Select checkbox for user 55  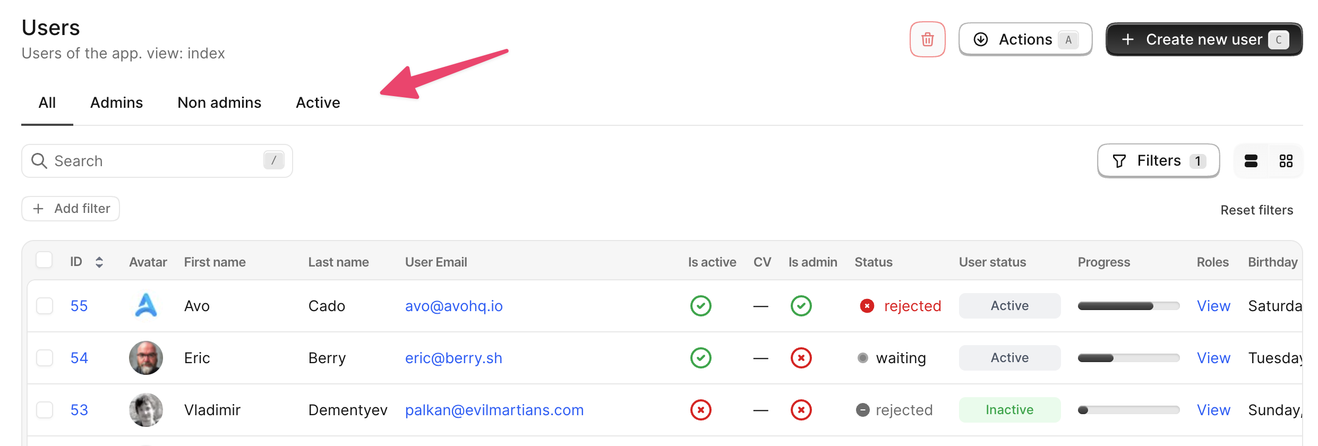click(45, 306)
